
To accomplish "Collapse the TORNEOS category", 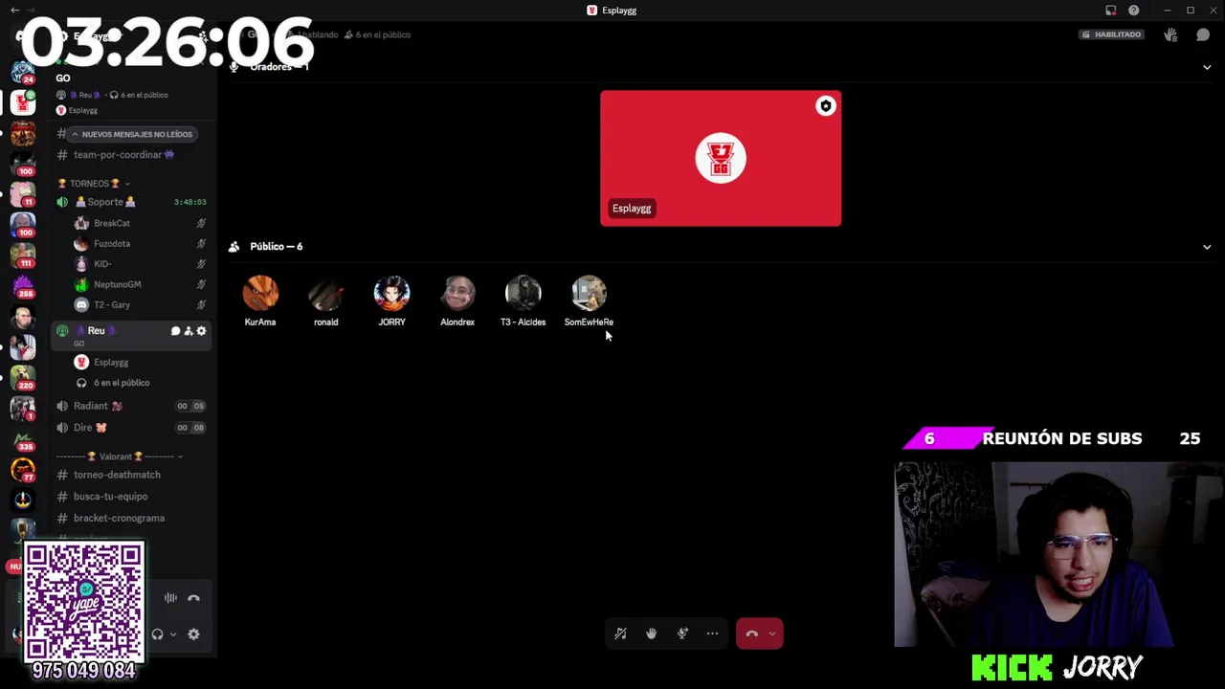I will (94, 184).
